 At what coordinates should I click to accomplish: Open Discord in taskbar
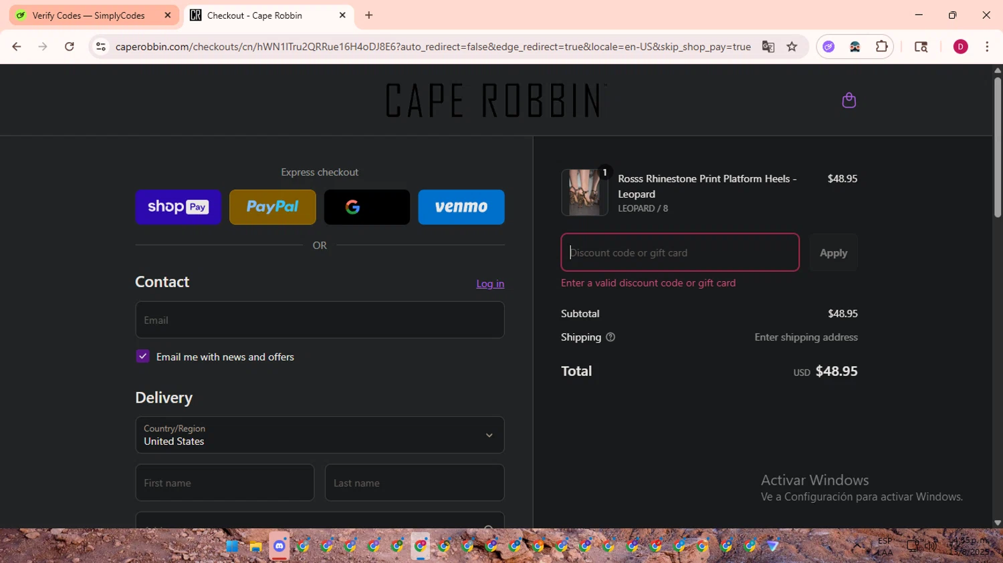279,546
